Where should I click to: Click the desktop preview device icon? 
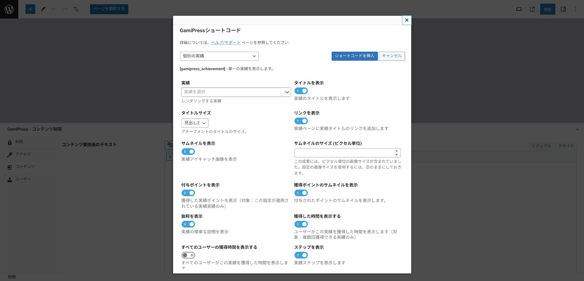point(519,9)
